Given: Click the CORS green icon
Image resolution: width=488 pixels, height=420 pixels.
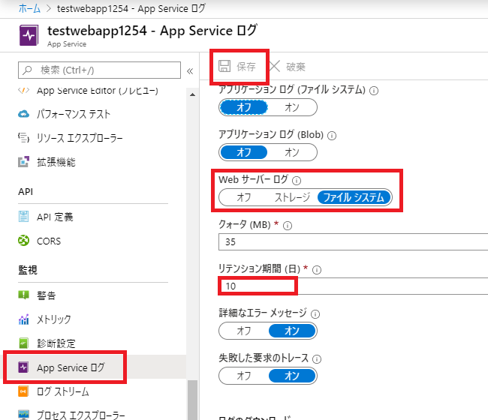Looking at the screenshot, I should [x=24, y=241].
